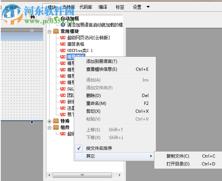Open the 其它 submenu entry
The image size is (222, 181).
click(114, 156)
